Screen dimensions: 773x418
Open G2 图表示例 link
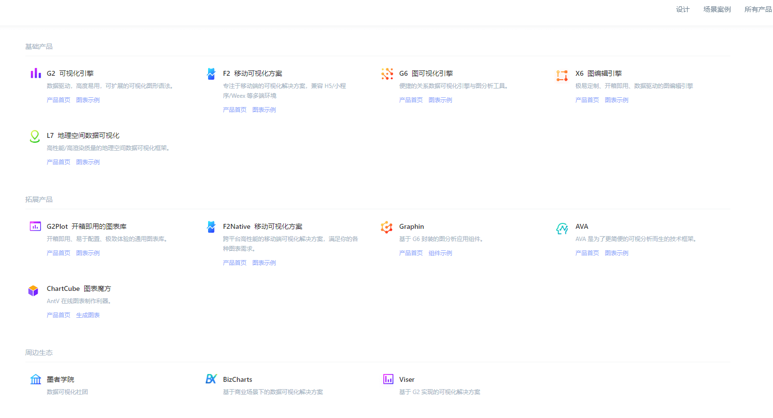88,100
